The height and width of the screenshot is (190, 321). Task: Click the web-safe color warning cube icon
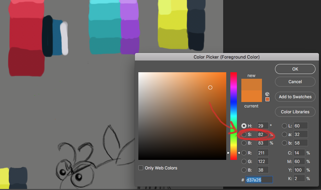267,94
